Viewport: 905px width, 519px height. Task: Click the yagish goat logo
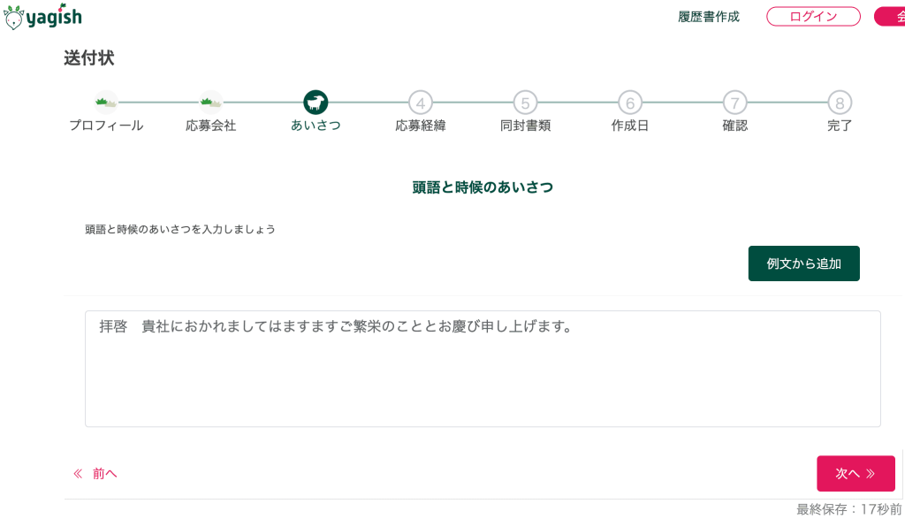click(42, 16)
